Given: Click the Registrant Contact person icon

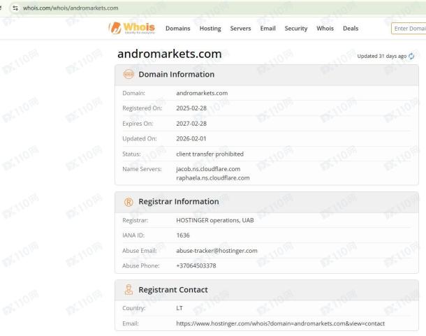Looking at the screenshot, I should (x=128, y=290).
